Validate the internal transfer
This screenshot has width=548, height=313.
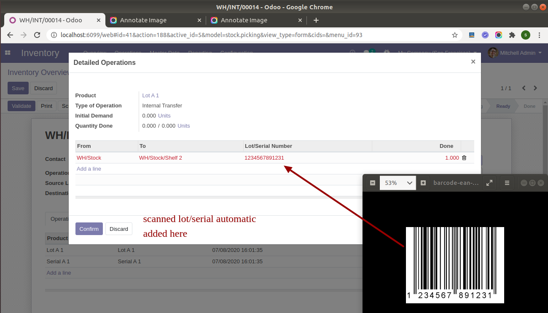21,106
